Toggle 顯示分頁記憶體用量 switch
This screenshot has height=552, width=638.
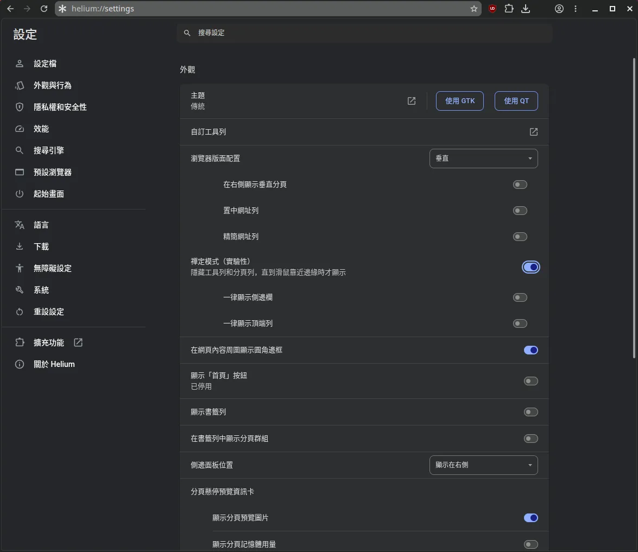point(530,544)
